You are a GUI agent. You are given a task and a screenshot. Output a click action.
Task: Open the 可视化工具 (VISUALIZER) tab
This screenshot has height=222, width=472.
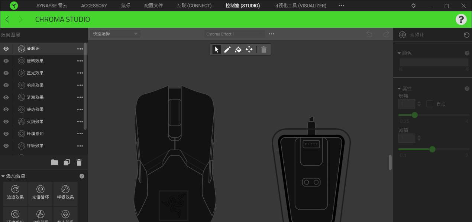tap(300, 6)
